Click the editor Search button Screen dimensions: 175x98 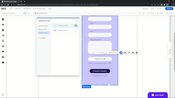170,13
